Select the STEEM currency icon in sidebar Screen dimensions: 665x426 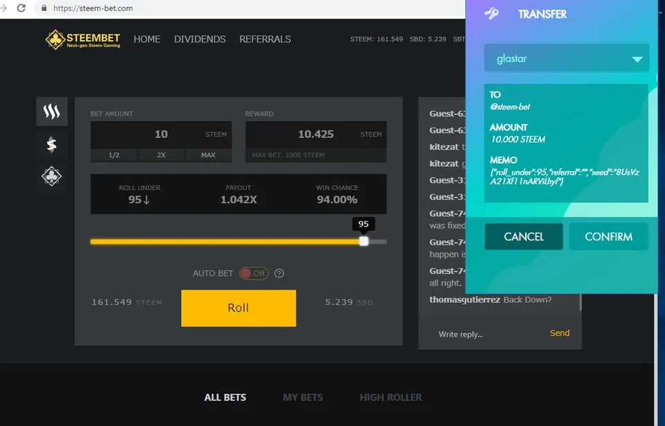coord(52,112)
